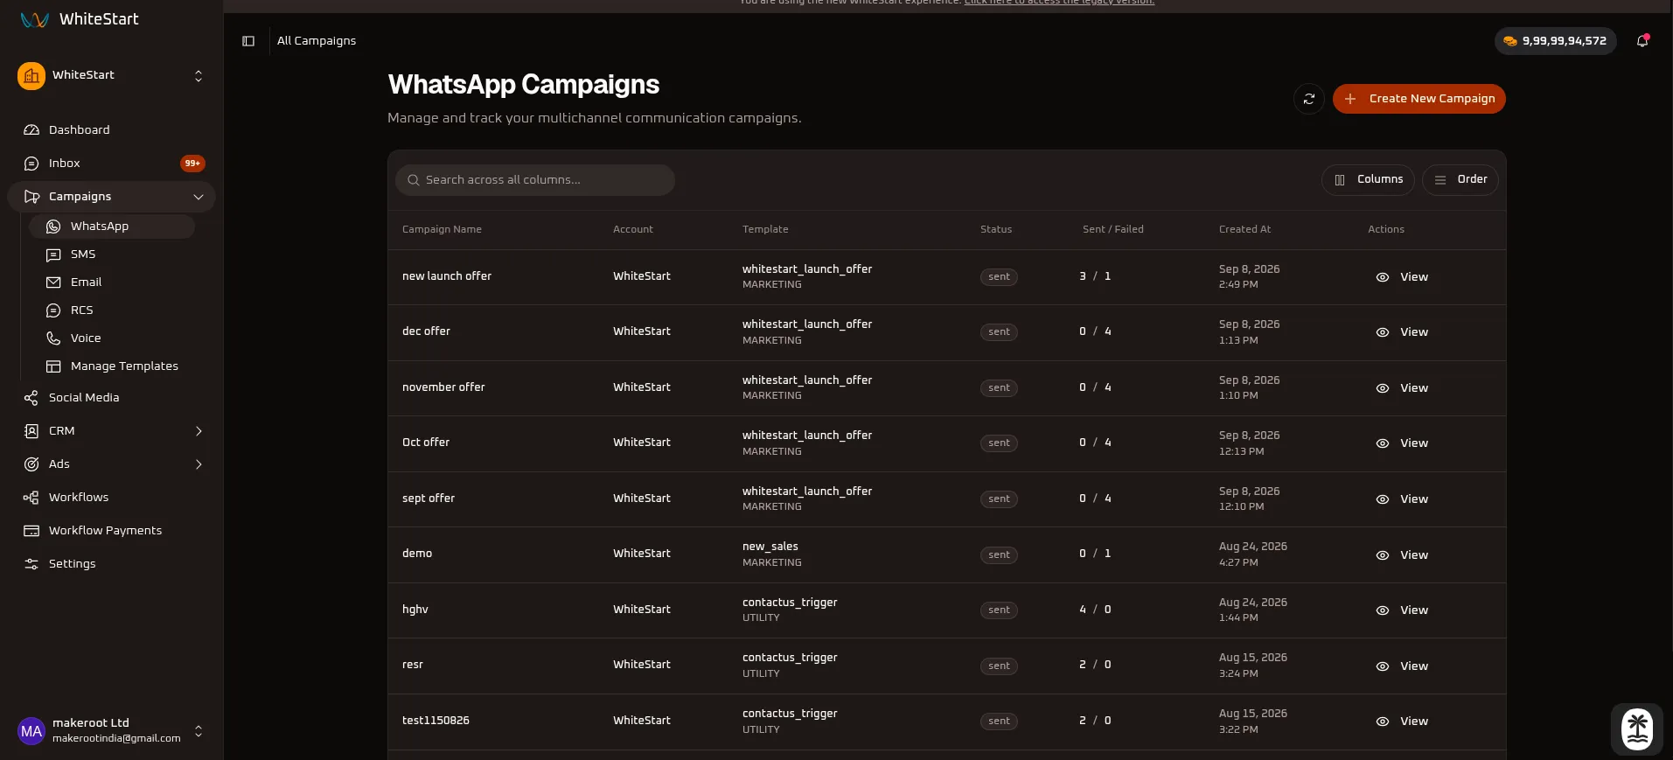Open RCS campaigns
The image size is (1673, 760).
(112, 310)
